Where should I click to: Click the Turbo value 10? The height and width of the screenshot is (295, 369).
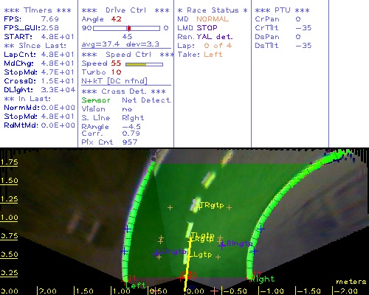(116, 72)
